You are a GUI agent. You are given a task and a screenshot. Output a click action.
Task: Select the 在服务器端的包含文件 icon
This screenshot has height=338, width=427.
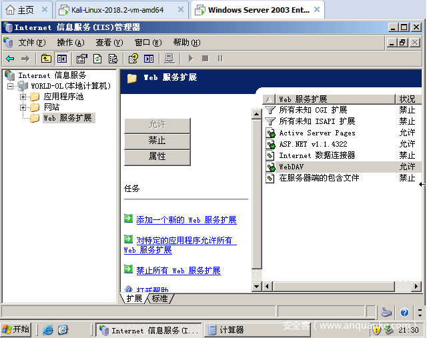[x=270, y=178]
